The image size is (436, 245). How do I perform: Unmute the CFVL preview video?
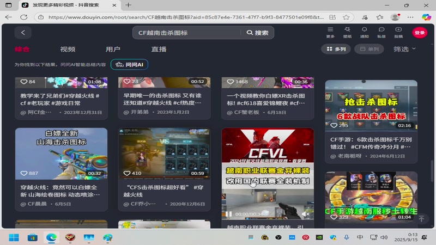(x=306, y=214)
